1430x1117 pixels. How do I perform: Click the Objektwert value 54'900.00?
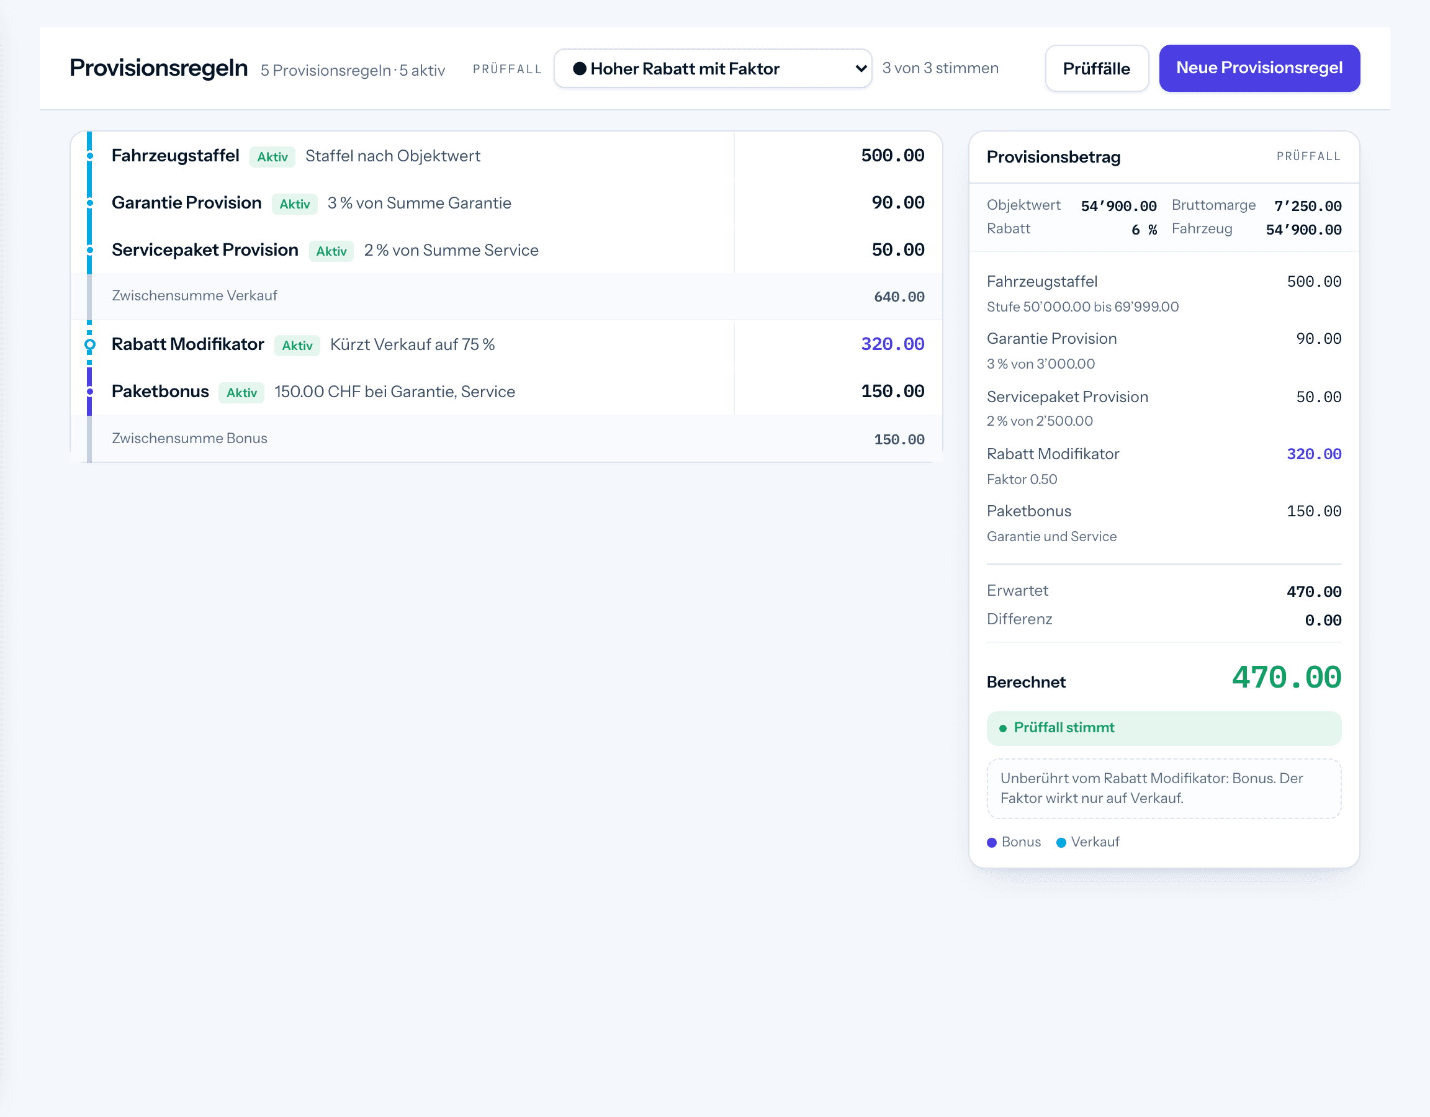[x=1118, y=206]
